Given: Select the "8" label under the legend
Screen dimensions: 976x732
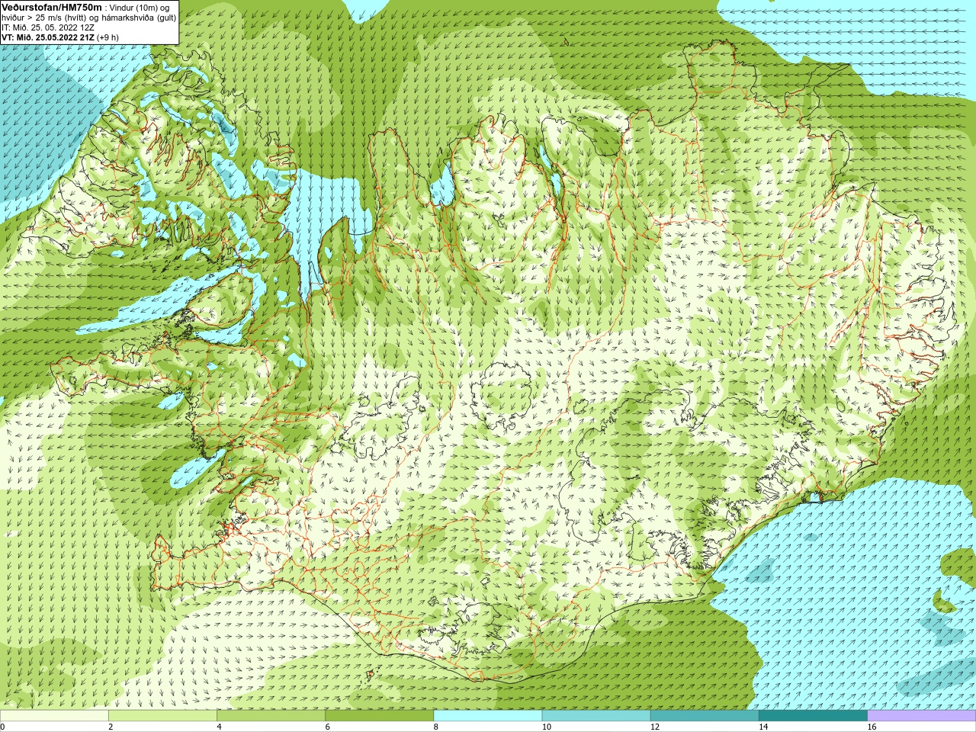Looking at the screenshot, I should tap(435, 727).
